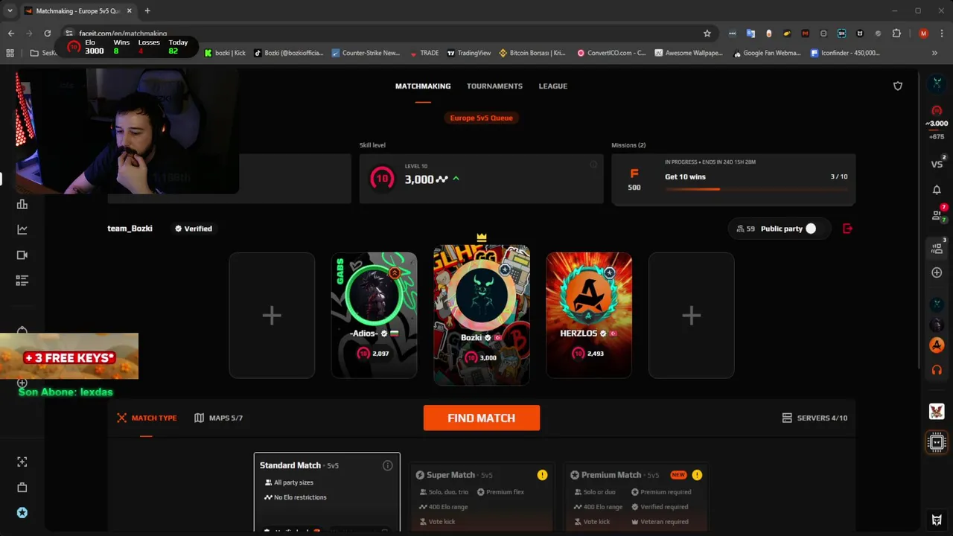Click the Europe 5v5 Queue pill

pyautogui.click(x=481, y=118)
